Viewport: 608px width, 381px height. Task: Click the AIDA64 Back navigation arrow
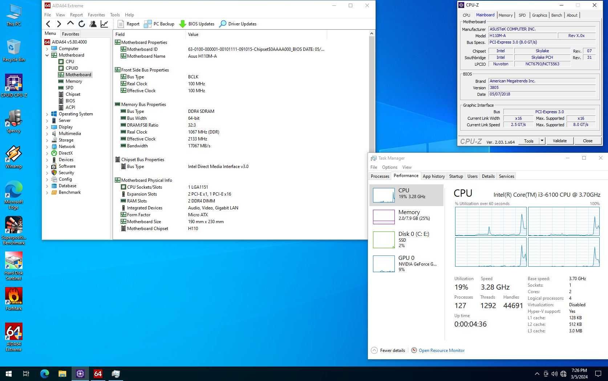[48, 24]
